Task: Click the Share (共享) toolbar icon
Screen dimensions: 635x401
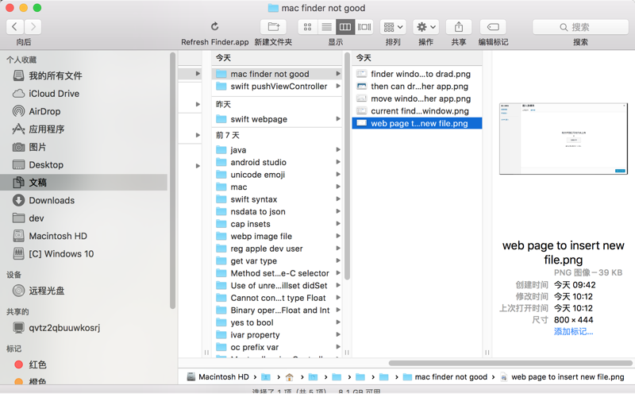Action: [x=459, y=27]
